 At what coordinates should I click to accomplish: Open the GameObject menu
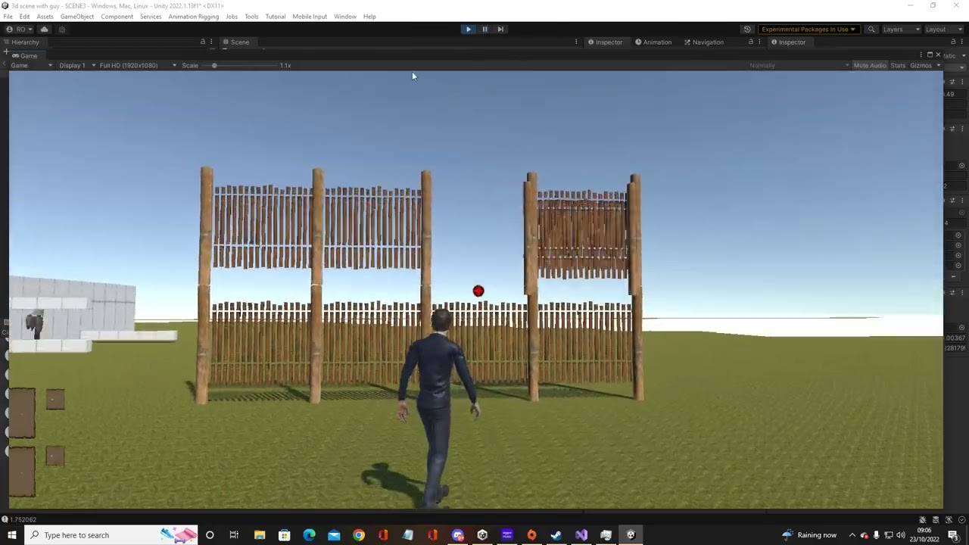click(x=76, y=17)
